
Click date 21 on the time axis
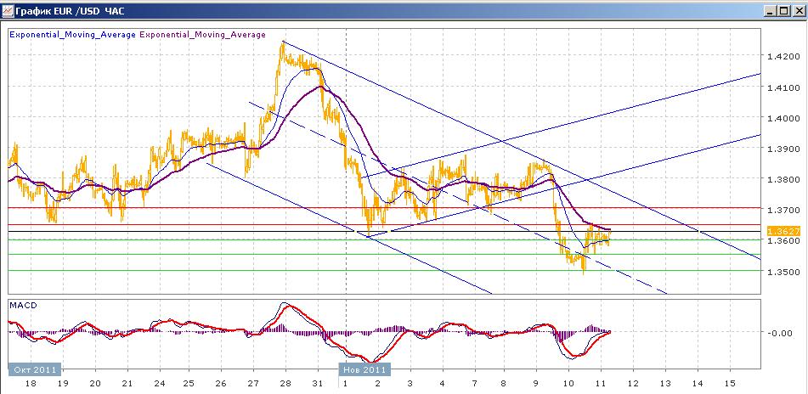[127, 384]
